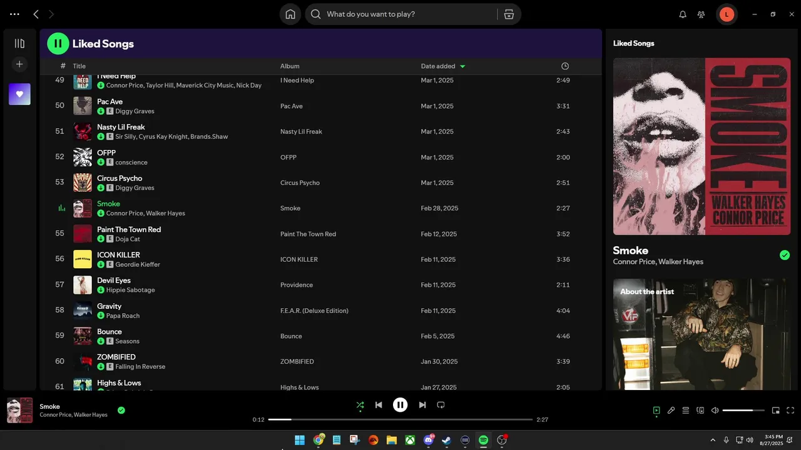Open the Xbox app from taskbar
801x450 pixels.
coord(410,440)
